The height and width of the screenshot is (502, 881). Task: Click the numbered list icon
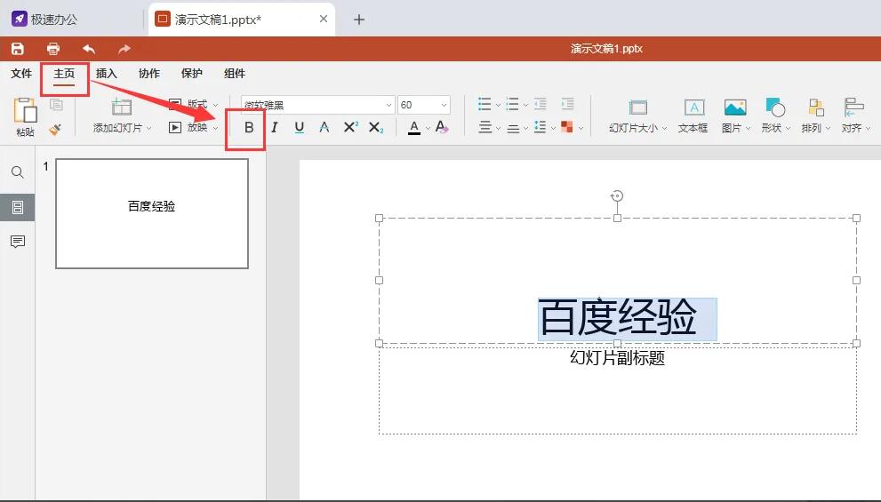coord(512,104)
